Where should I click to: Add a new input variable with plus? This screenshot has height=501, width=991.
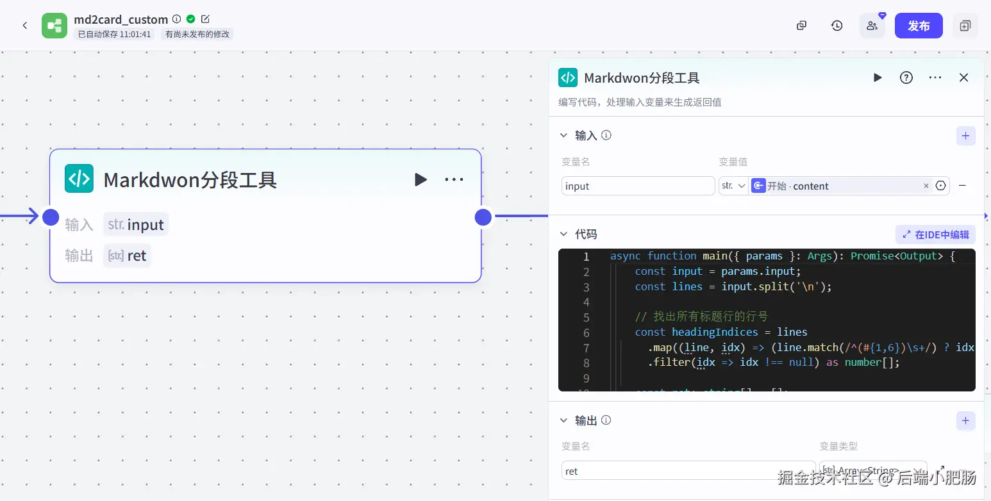point(966,136)
